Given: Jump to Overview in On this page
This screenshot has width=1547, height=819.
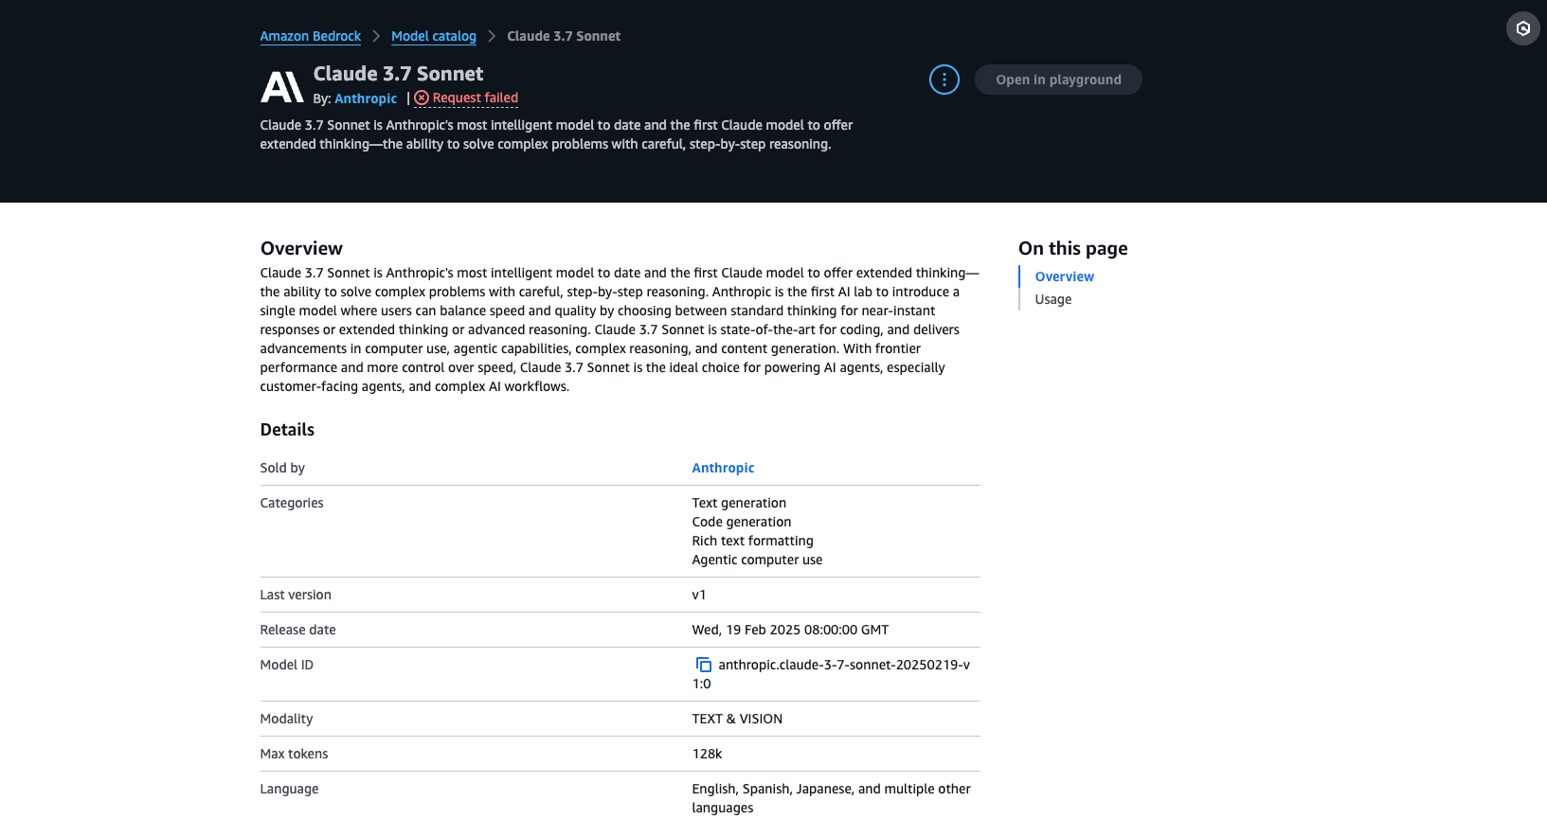Looking at the screenshot, I should (1064, 276).
